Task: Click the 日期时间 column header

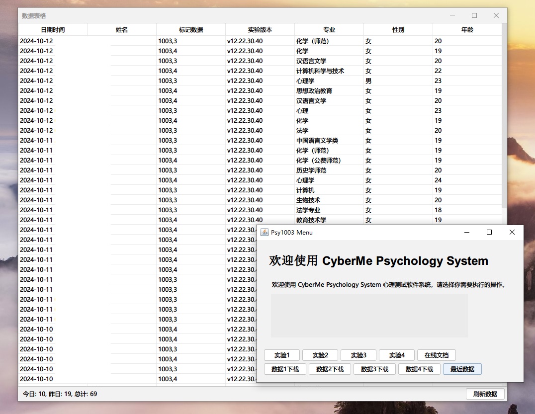Action: click(53, 30)
